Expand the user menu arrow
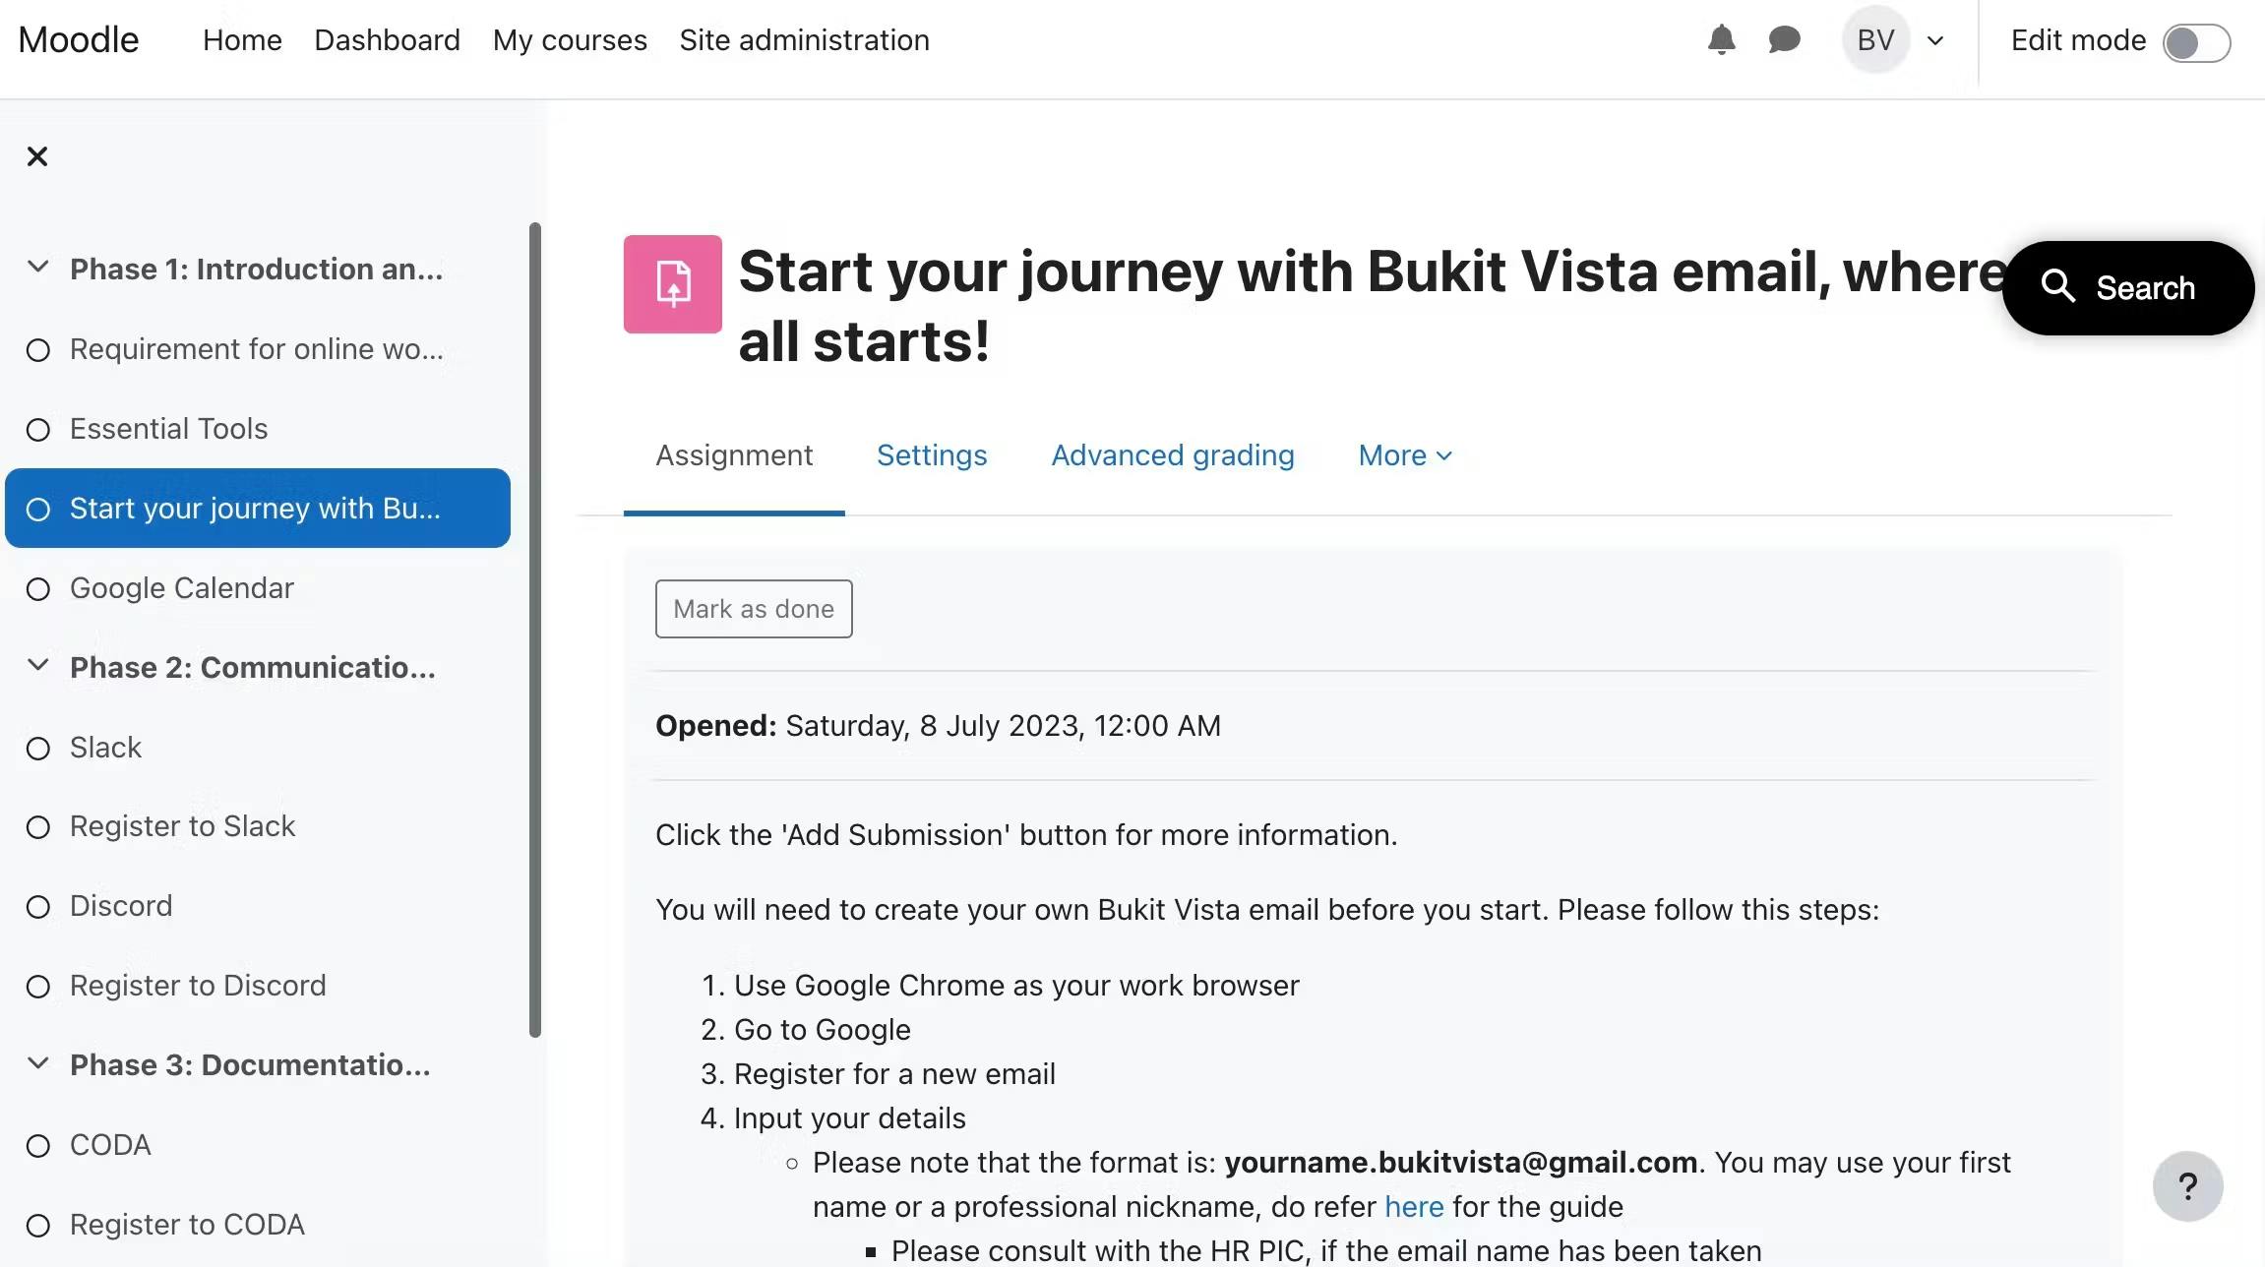This screenshot has height=1267, width=2265. click(x=1935, y=41)
